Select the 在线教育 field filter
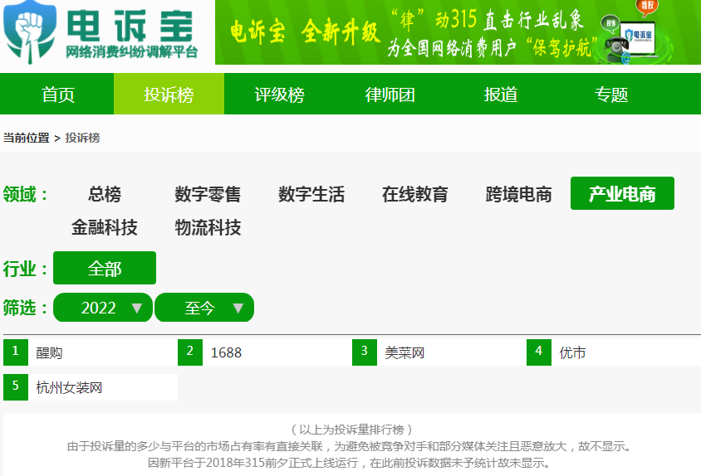This screenshot has width=701, height=476. pyautogui.click(x=415, y=194)
